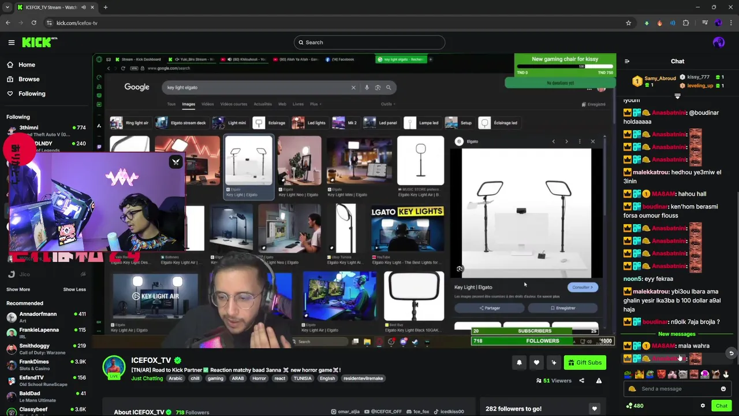Bookmark this page with star icon
Viewport: 739px width, 416px height.
[628, 23]
